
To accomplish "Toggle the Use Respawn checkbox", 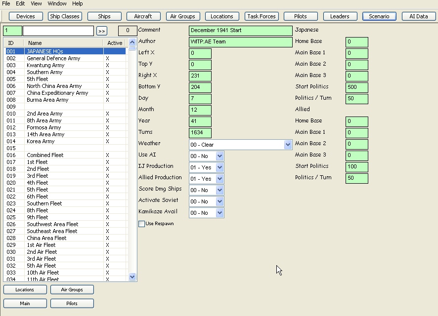I will 142,223.
